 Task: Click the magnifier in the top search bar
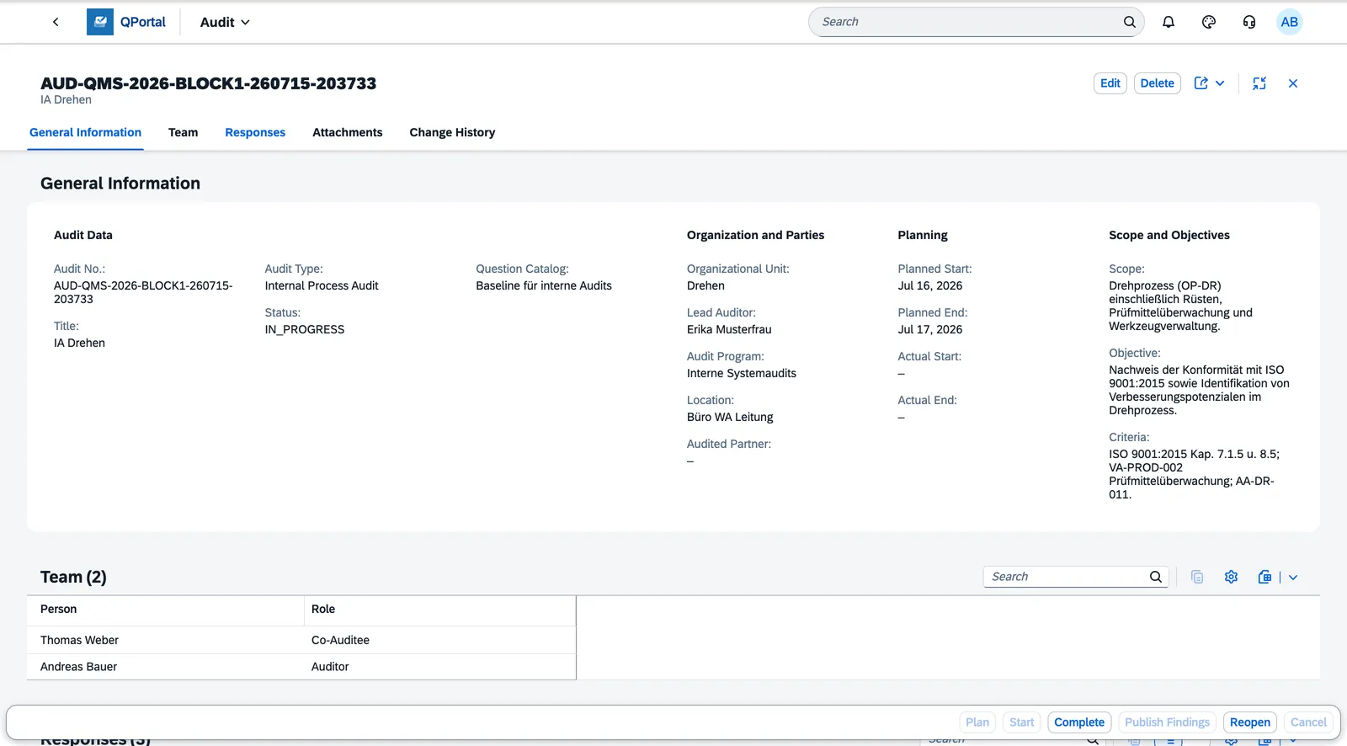1129,22
